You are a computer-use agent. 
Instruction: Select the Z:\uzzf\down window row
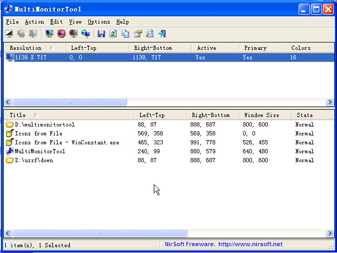tap(34, 160)
